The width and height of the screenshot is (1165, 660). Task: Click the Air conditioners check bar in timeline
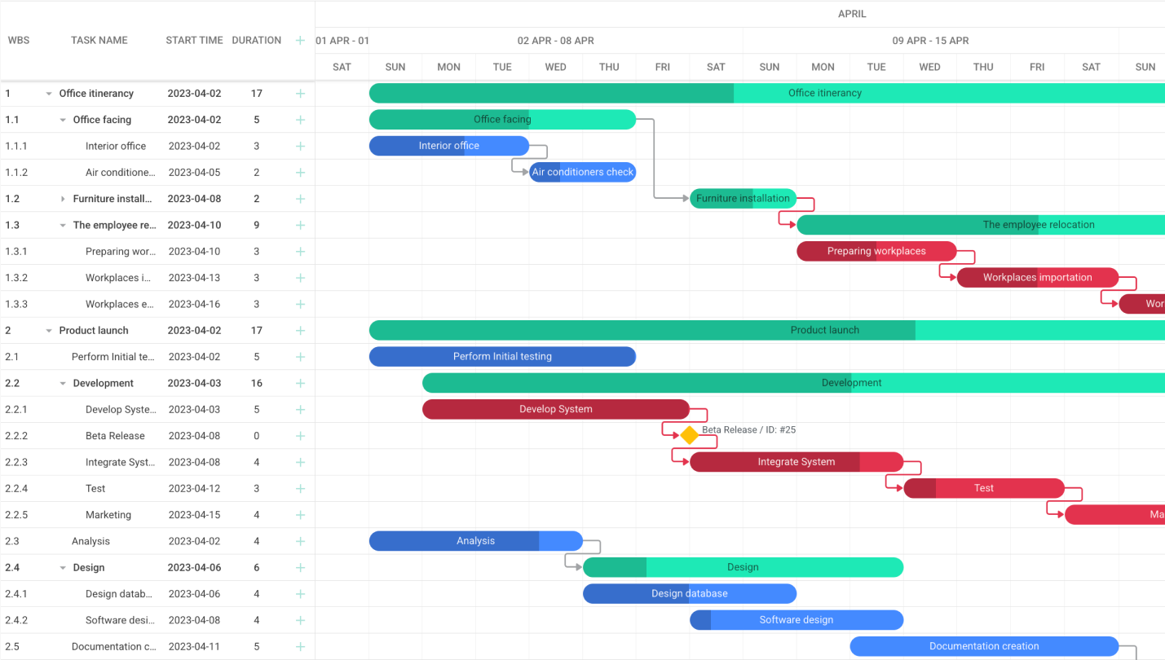click(582, 172)
